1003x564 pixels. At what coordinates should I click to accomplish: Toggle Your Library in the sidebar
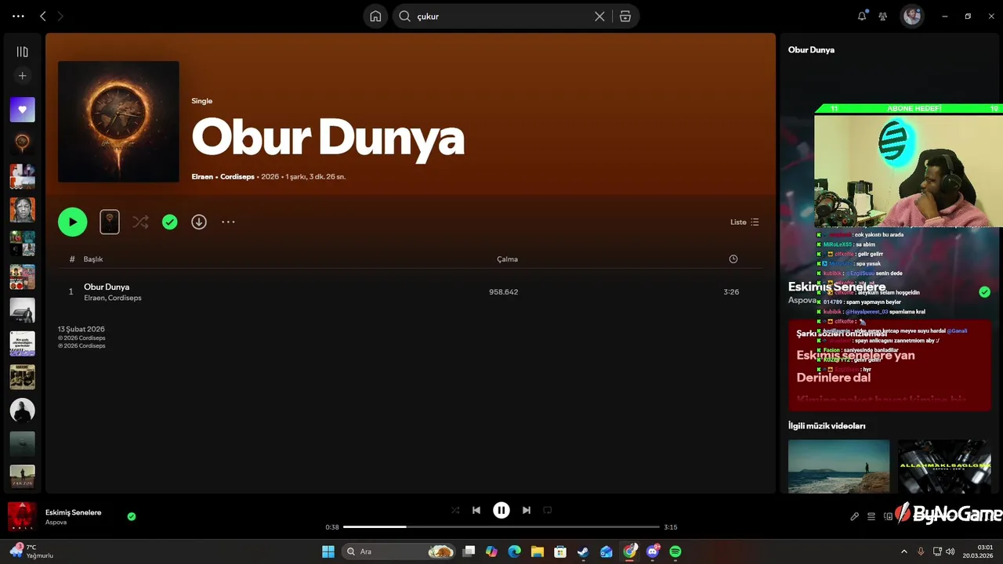click(x=22, y=52)
